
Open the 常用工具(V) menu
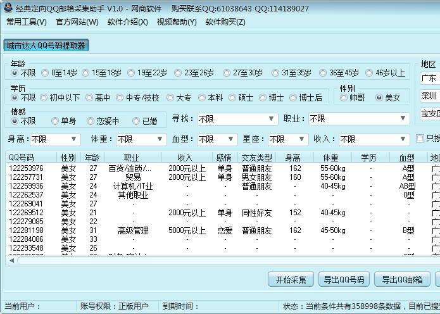(x=27, y=22)
